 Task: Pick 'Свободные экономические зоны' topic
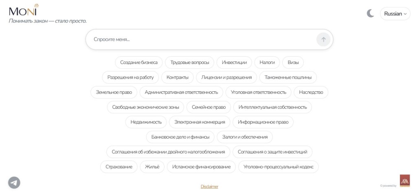146,107
